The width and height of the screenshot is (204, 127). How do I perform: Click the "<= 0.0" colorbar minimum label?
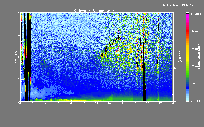pyautogui.click(x=196, y=101)
